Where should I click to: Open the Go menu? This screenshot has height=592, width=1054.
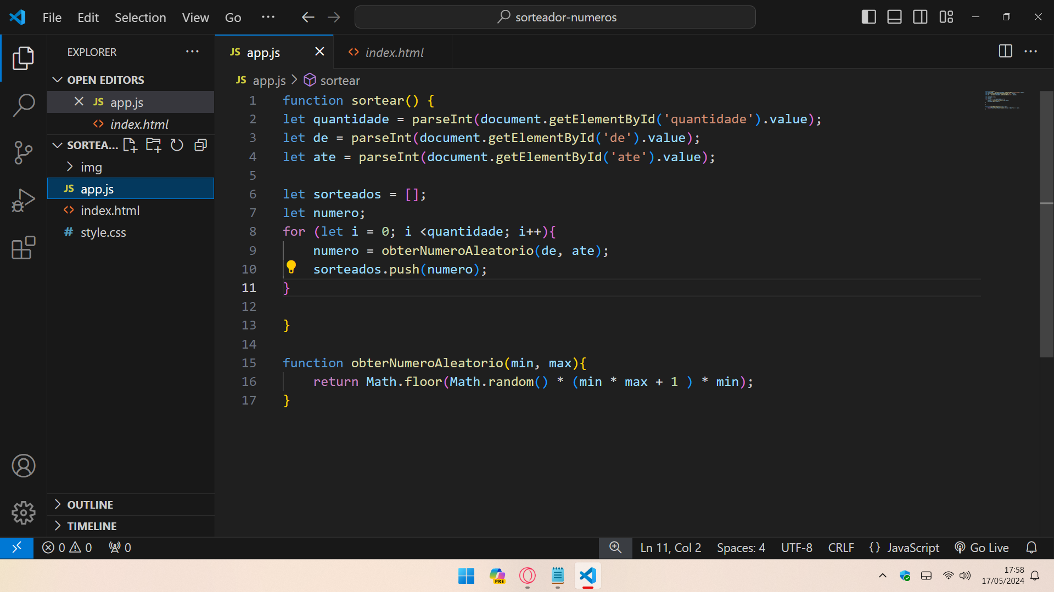[233, 17]
